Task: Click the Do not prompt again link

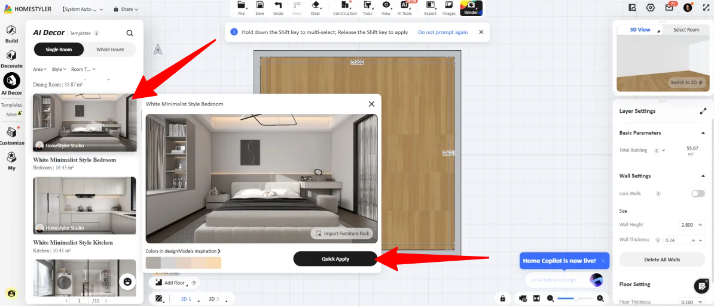Action: tap(443, 32)
